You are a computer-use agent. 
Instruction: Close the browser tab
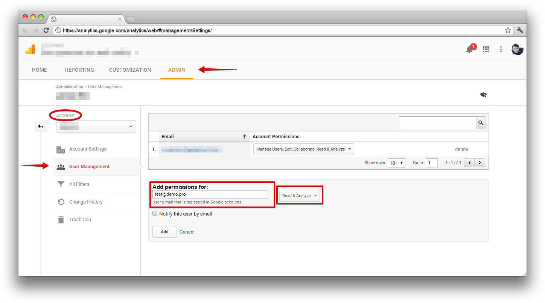(120, 19)
